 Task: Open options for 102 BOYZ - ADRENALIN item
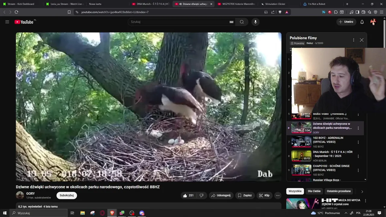coord(358,142)
